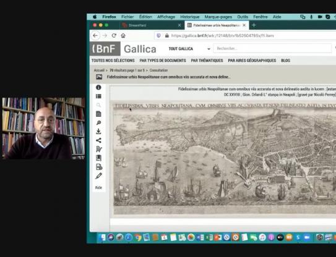Open Siri from the dock
Viewport: 336px width, 257px height.
[x=111, y=237]
